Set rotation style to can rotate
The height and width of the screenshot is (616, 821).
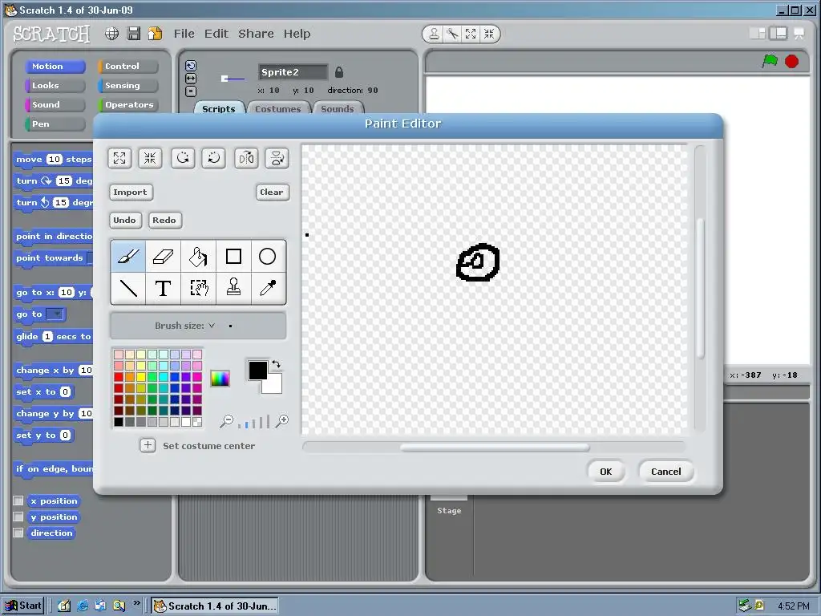(x=191, y=66)
